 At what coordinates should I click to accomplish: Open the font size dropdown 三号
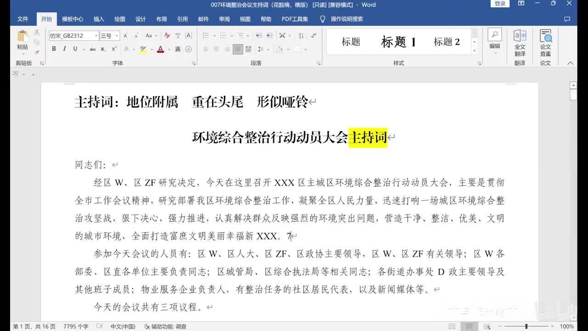click(x=117, y=36)
